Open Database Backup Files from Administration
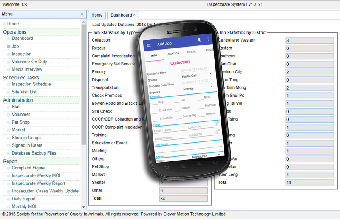Viewport: 340px width, 220px height. [x=34, y=153]
